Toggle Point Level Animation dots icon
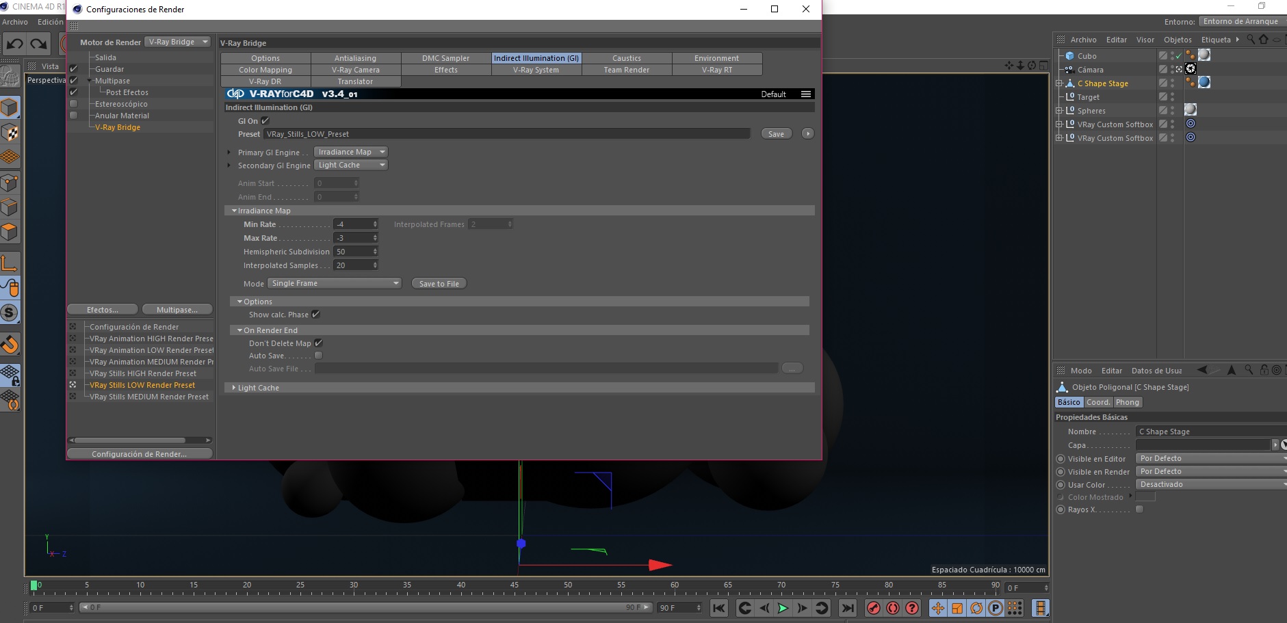This screenshot has width=1287, height=623. tap(1015, 608)
